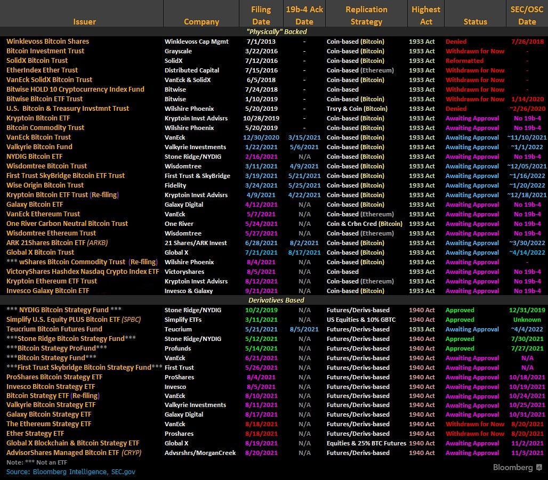Select Bitcoin Strategy ProFund issuer
This screenshot has height=480, width=548.
[57, 348]
